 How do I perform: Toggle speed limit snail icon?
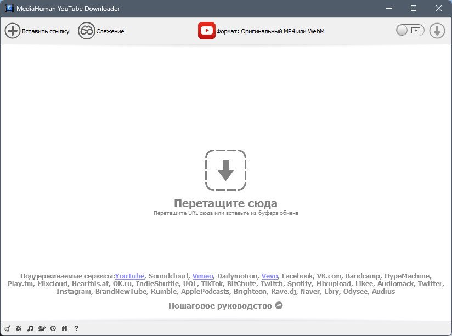[42, 328]
